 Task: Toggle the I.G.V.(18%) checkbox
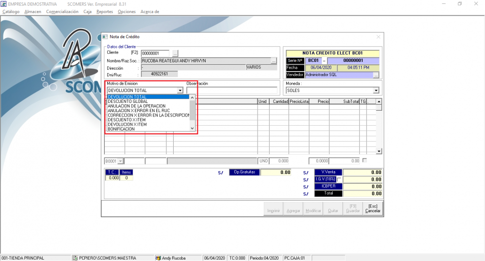339,179
